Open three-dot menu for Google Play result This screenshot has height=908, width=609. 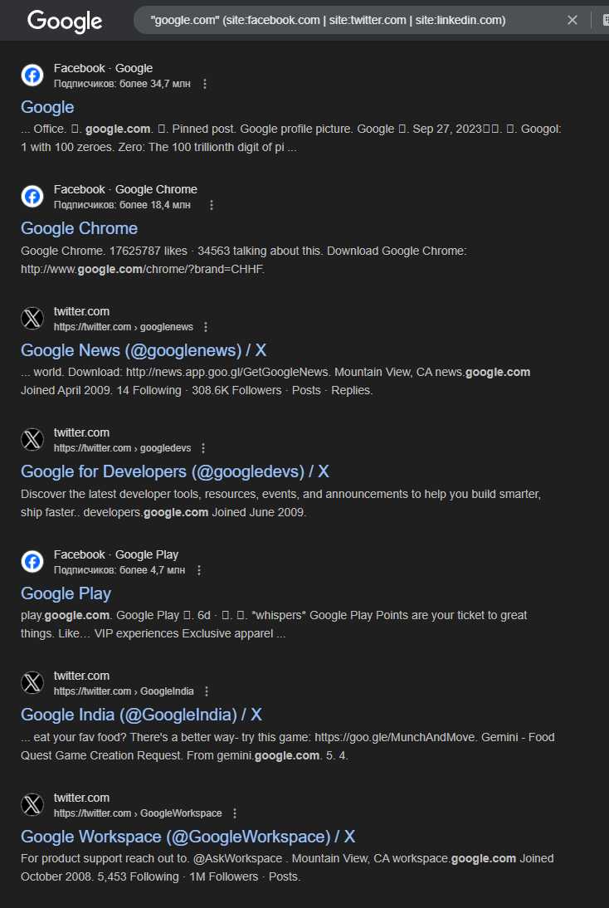(x=199, y=570)
